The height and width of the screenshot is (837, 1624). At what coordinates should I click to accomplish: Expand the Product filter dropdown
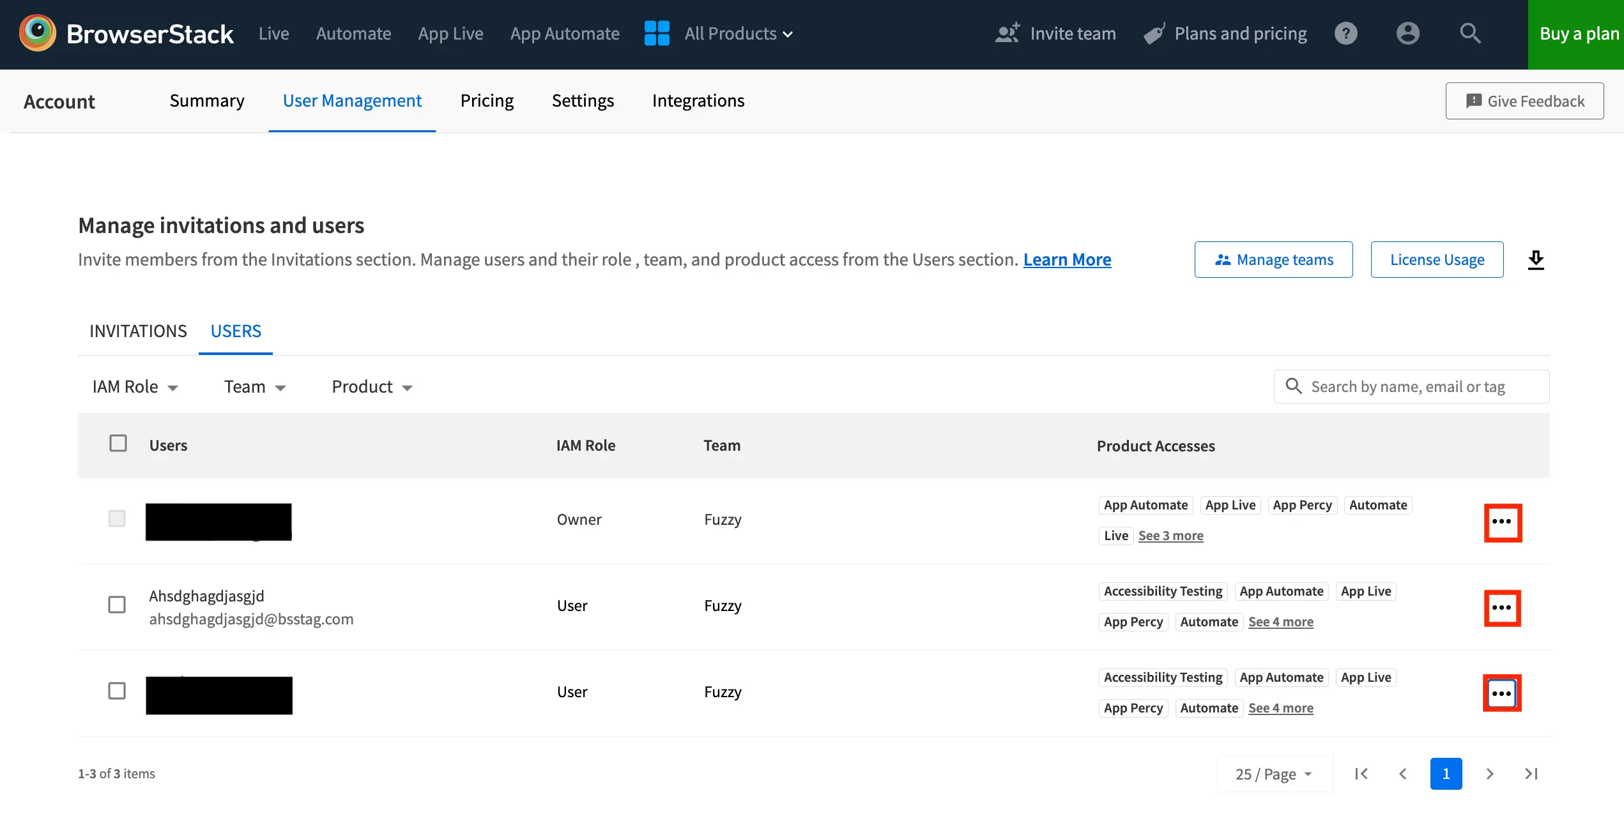click(x=372, y=387)
